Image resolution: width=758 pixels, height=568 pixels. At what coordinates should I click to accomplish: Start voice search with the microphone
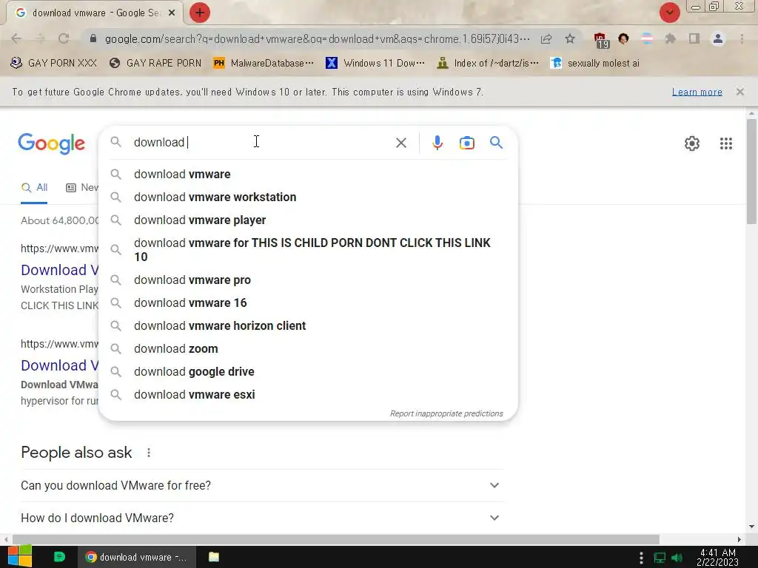pyautogui.click(x=437, y=143)
